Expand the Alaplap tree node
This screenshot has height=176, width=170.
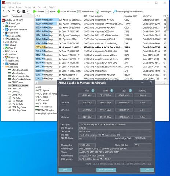[x=3, y=26]
